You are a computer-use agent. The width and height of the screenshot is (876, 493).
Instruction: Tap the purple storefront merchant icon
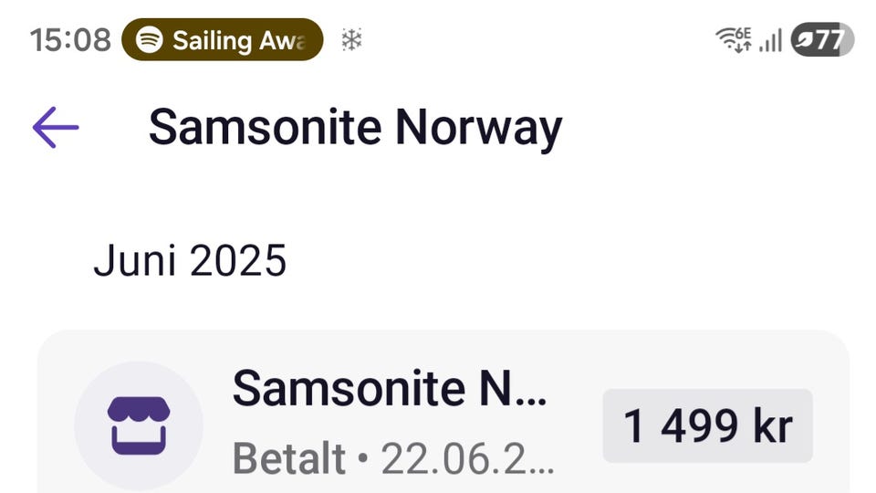pyautogui.click(x=139, y=425)
